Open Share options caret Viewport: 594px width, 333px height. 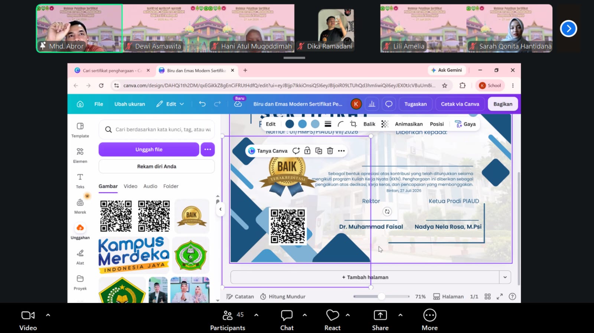[x=400, y=315]
